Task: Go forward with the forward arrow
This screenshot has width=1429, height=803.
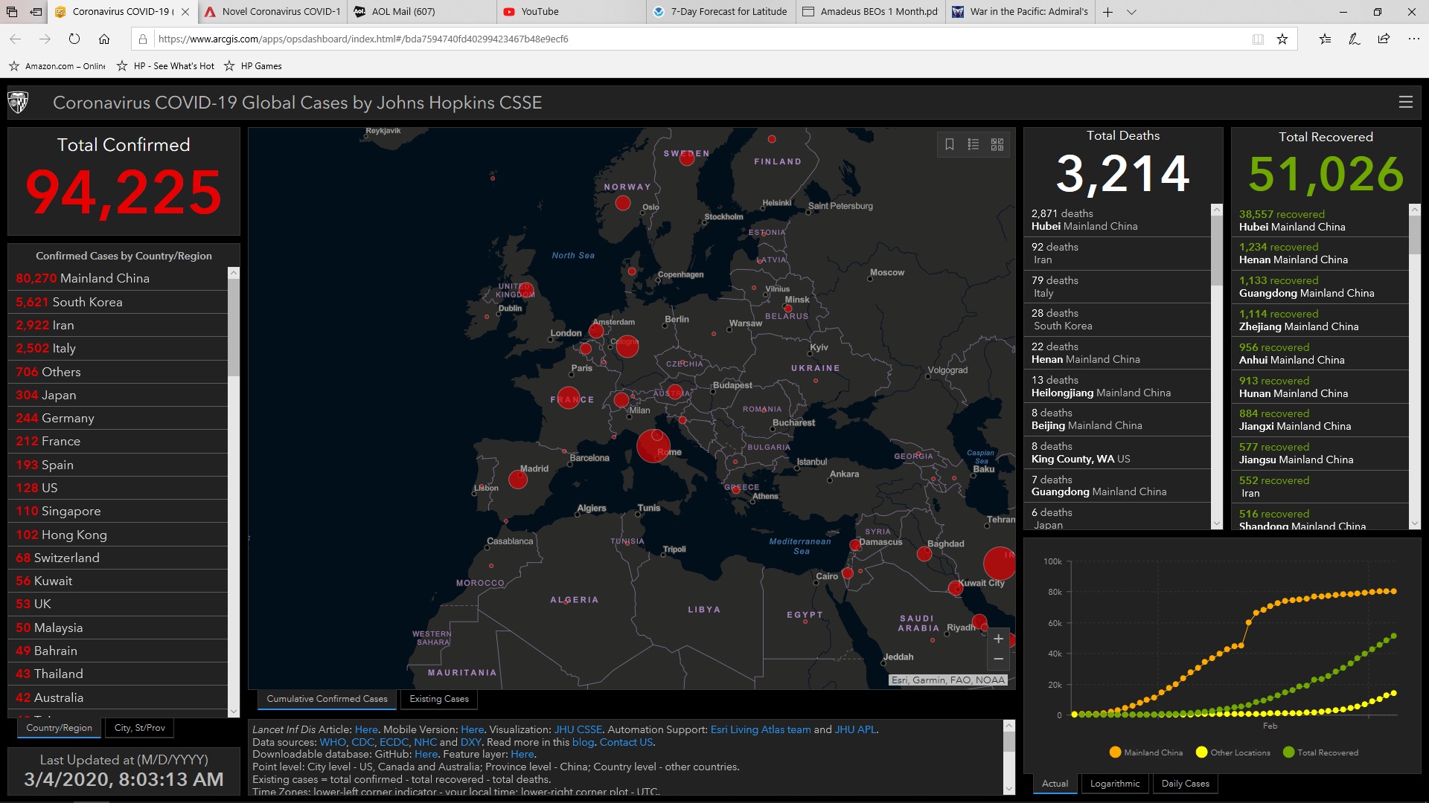Action: coord(45,39)
